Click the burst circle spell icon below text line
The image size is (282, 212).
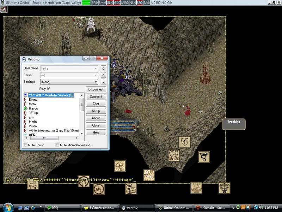99,189
